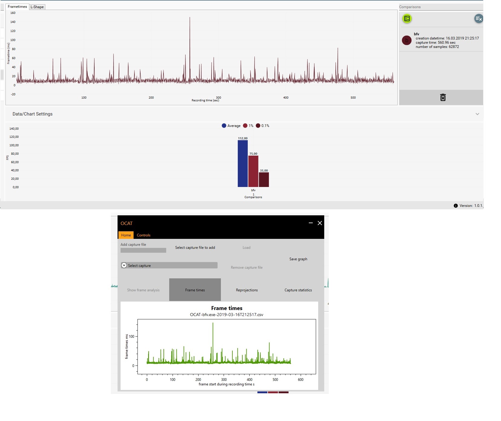Click the Load button in OCAT

pos(247,248)
